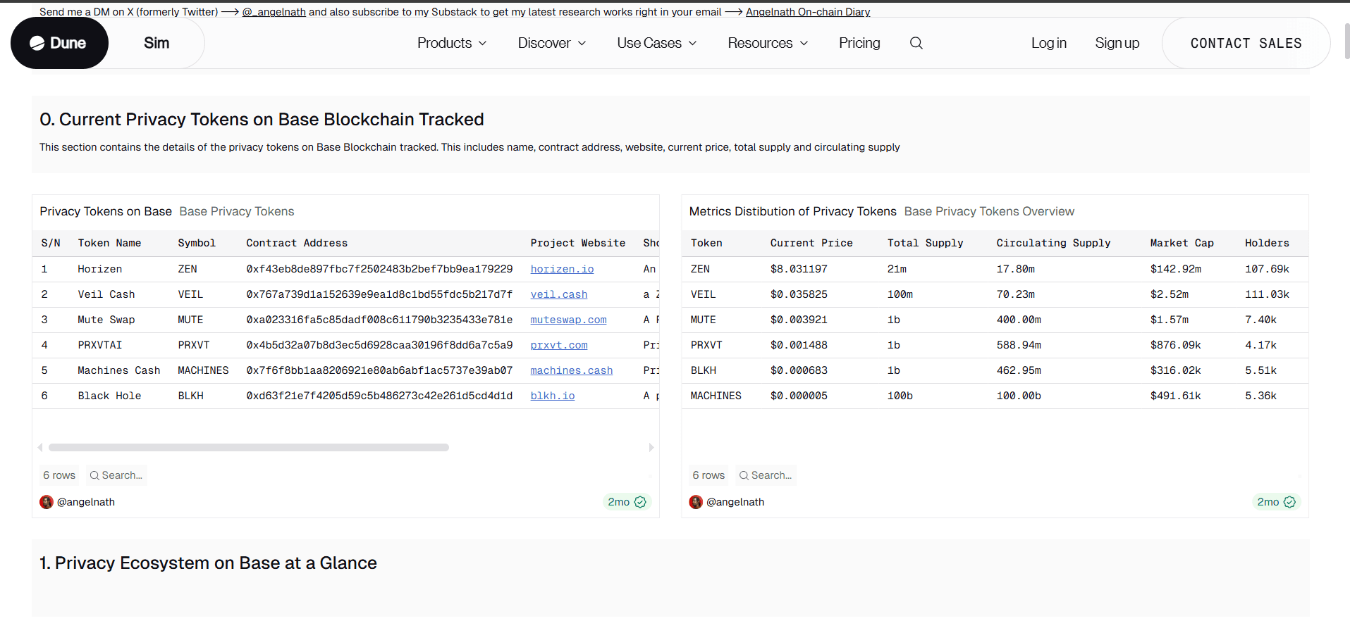The height and width of the screenshot is (621, 1350).
Task: Click the PRXVTAI token name cell
Action: (100, 345)
